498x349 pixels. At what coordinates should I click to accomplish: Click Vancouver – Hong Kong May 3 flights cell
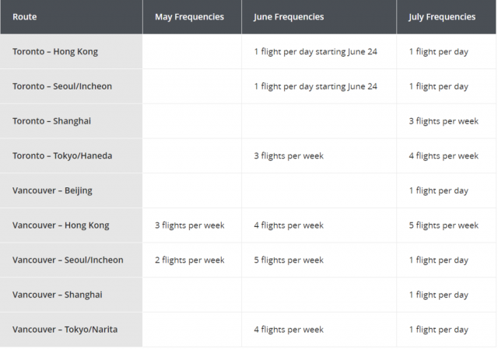tap(192, 225)
